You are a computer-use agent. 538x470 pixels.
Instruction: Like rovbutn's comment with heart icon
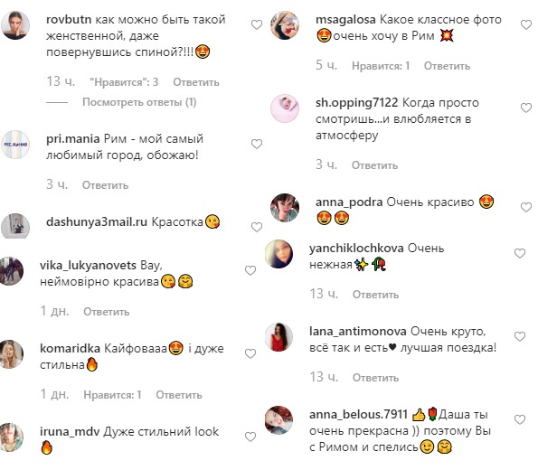click(257, 24)
